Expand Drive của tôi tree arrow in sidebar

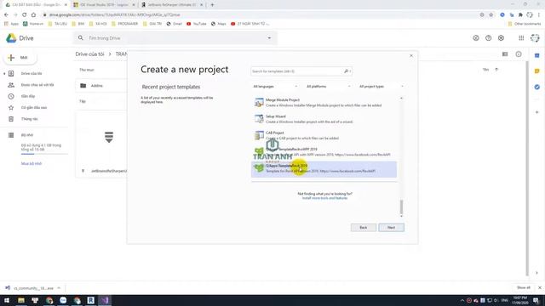click(4, 74)
